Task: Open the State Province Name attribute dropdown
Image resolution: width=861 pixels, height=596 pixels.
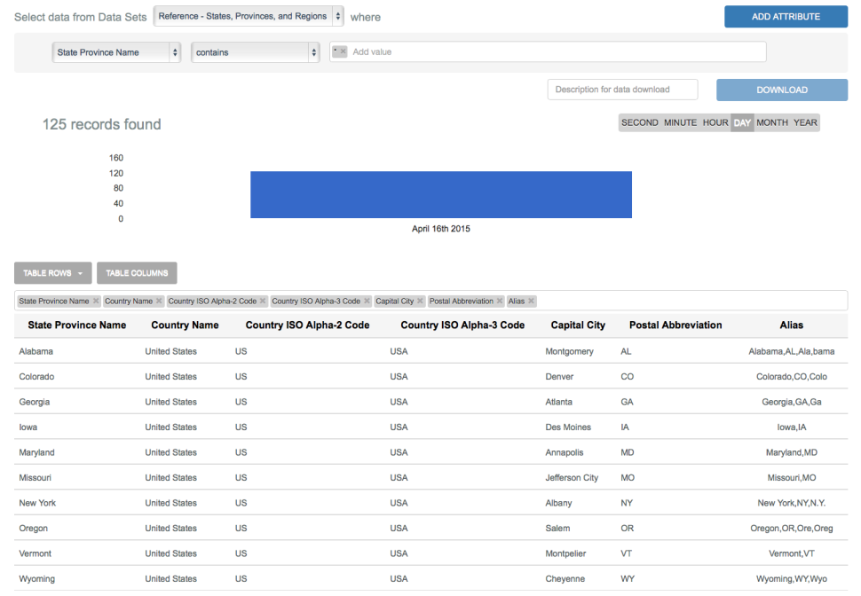Action: click(x=117, y=52)
